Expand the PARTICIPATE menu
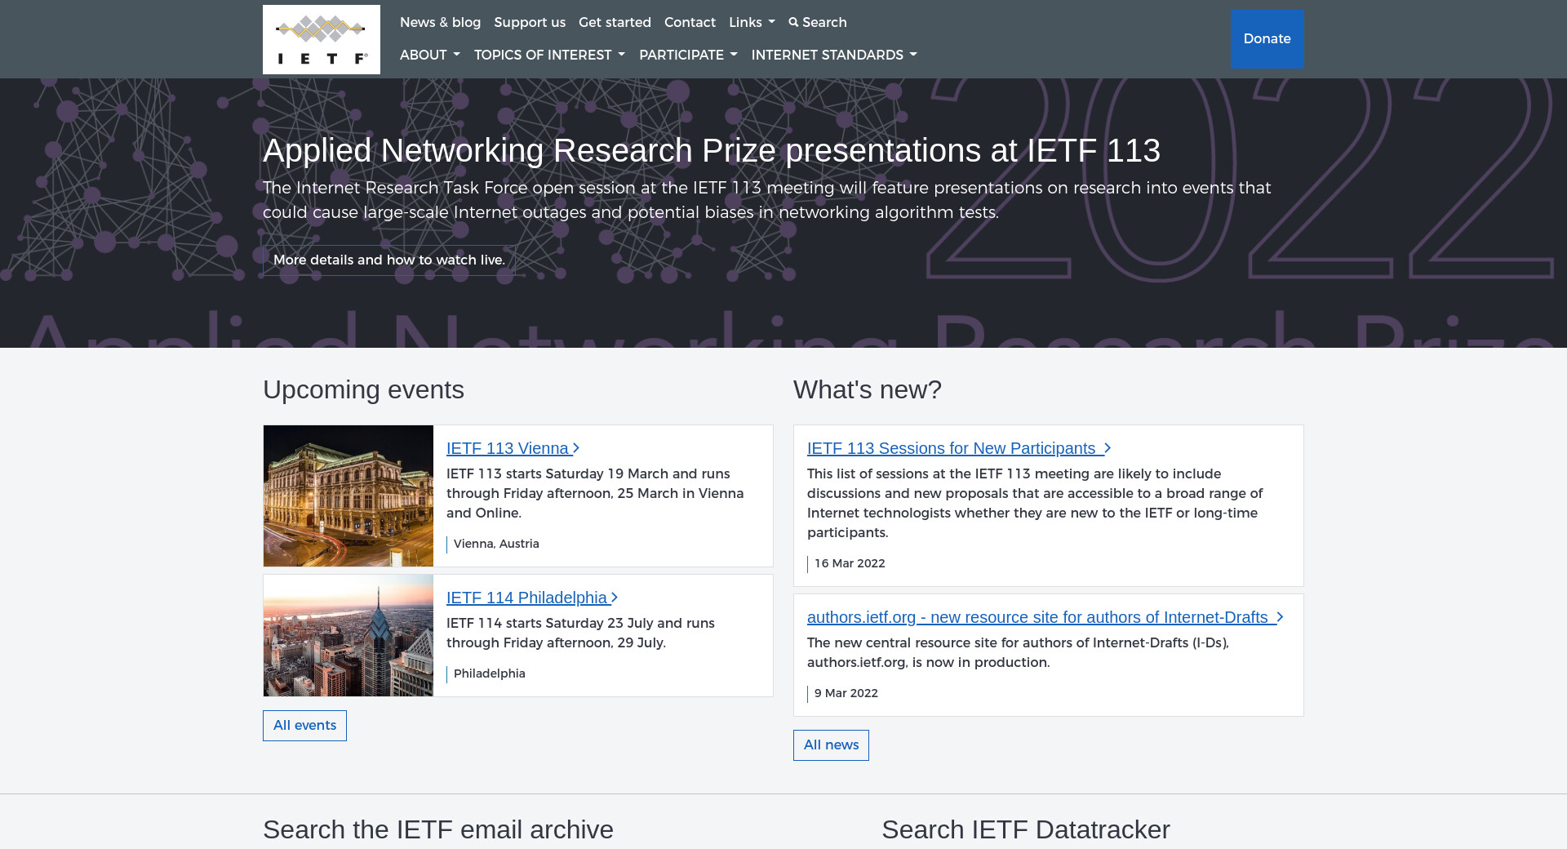 pyautogui.click(x=687, y=56)
